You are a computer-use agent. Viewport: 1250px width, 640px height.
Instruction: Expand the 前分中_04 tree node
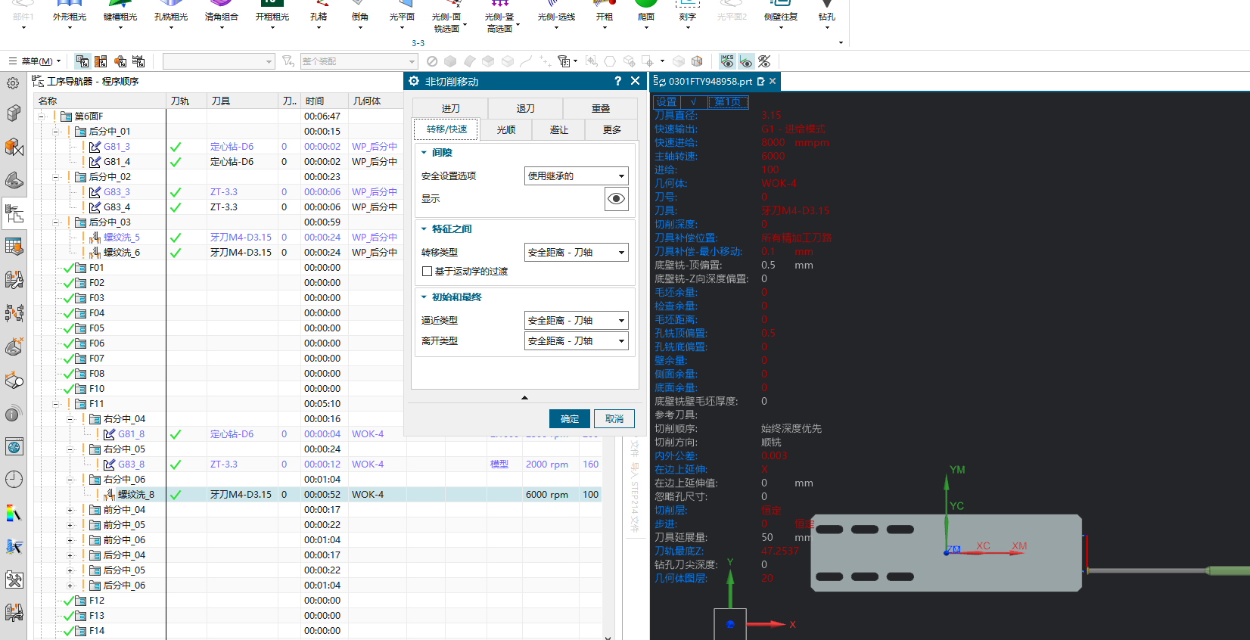point(70,510)
